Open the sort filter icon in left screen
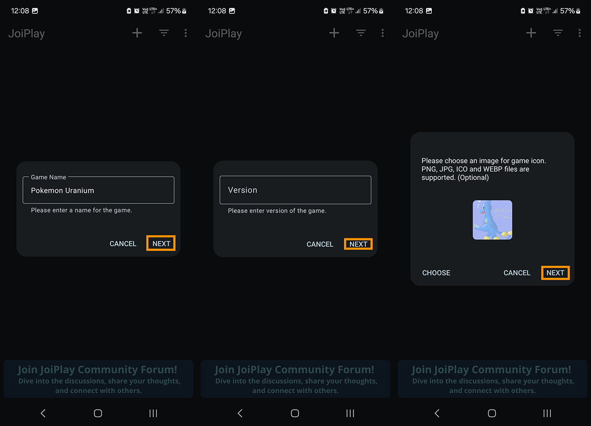Screen dimensions: 591x426 click(164, 33)
